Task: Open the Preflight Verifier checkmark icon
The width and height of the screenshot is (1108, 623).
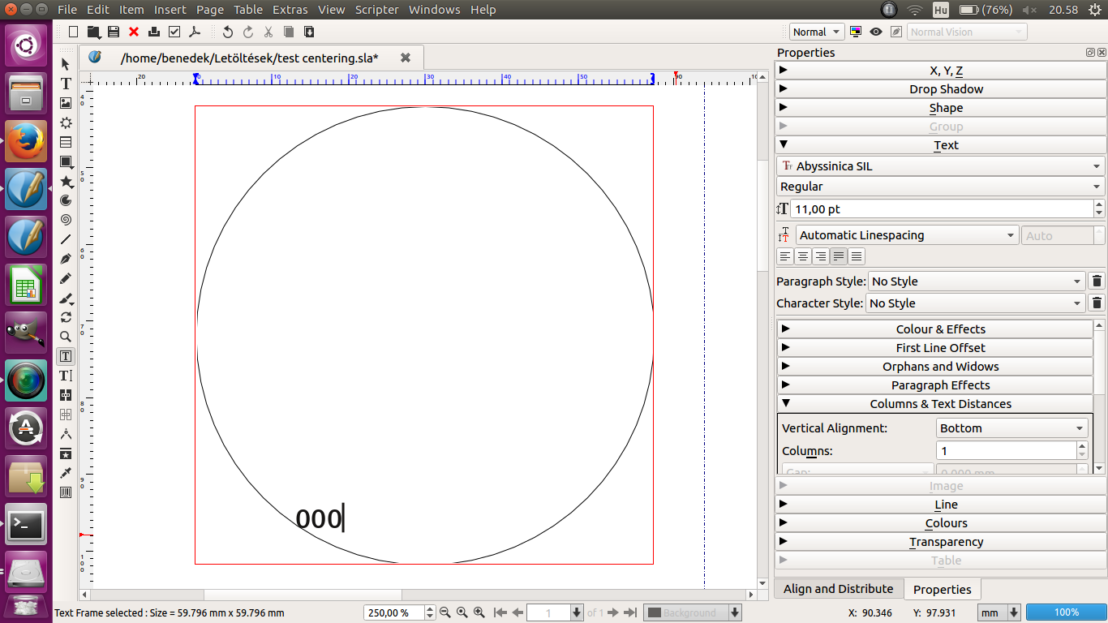Action: 174,32
